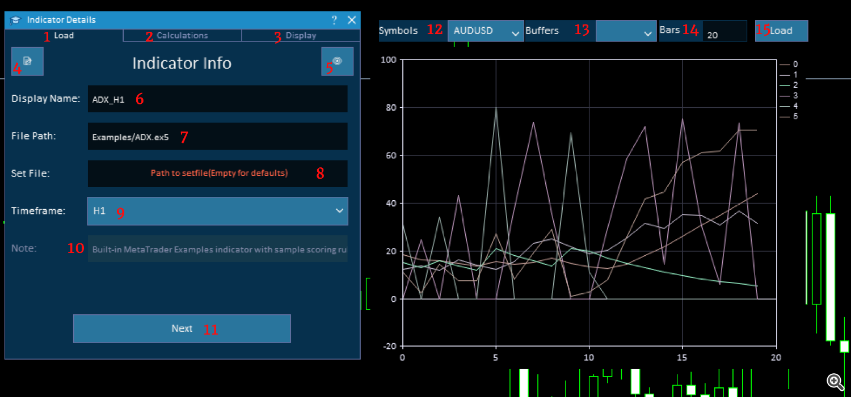Open the Timeframe H1 dropdown
This screenshot has height=397, width=851.
pos(218,211)
